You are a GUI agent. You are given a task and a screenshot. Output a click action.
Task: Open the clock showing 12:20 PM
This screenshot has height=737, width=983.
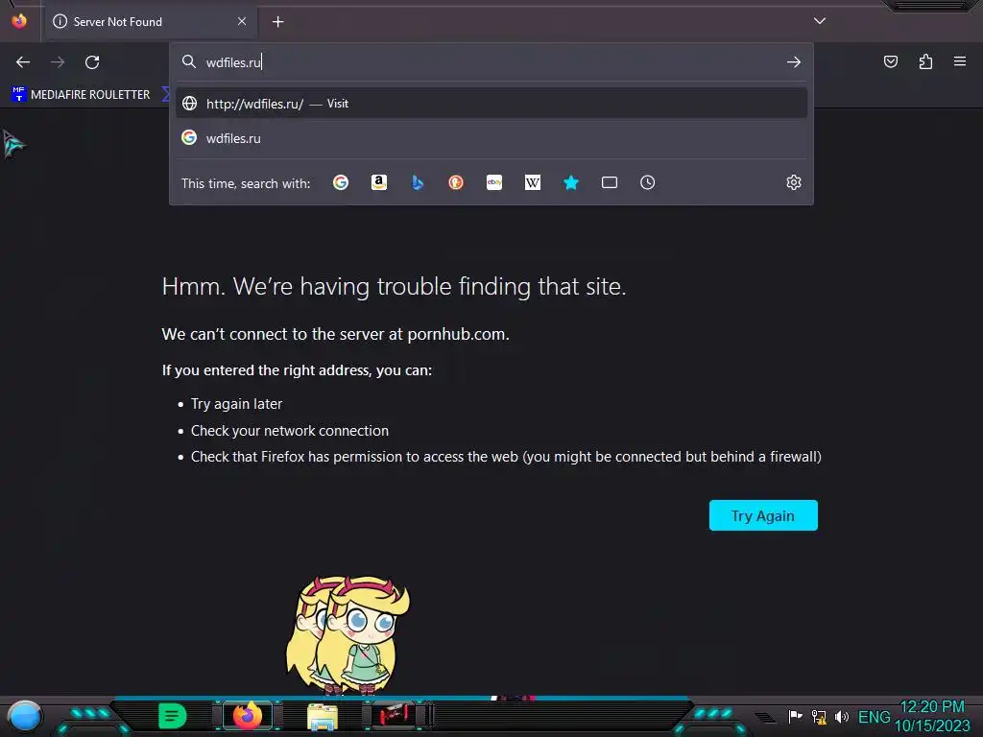point(932,716)
